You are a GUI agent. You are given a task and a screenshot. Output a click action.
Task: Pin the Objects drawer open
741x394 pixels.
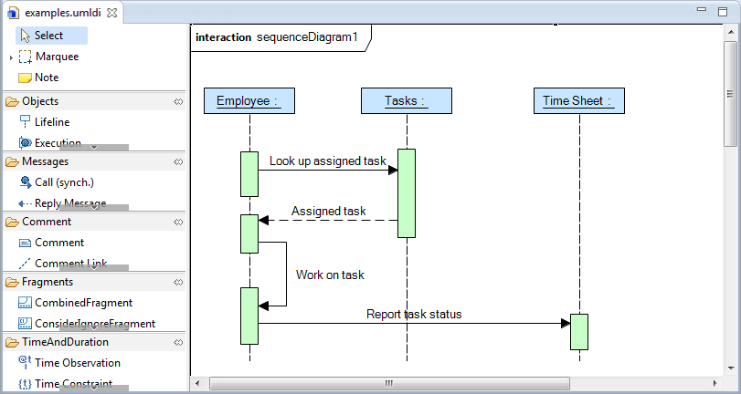coord(178,101)
